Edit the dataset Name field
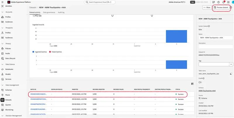Screen dimensions: 234x118 [216, 38]
